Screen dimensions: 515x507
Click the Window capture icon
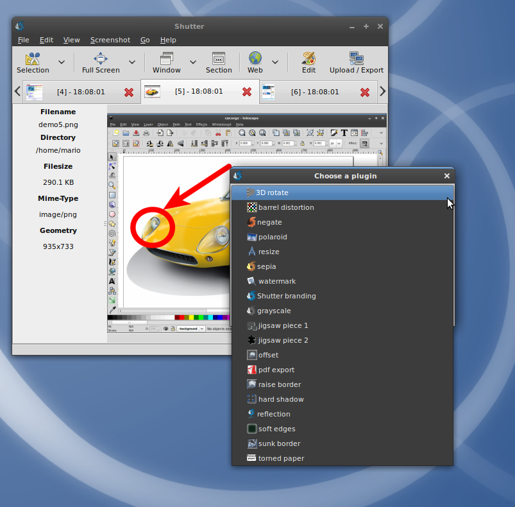[166, 58]
